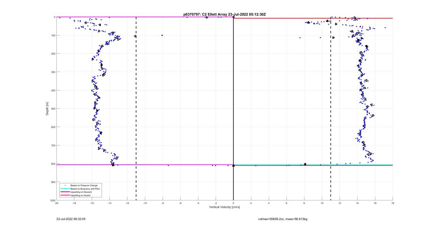The image size is (434, 225).
Task: Click the '-16' velocity tick label
Action: coord(92,203)
